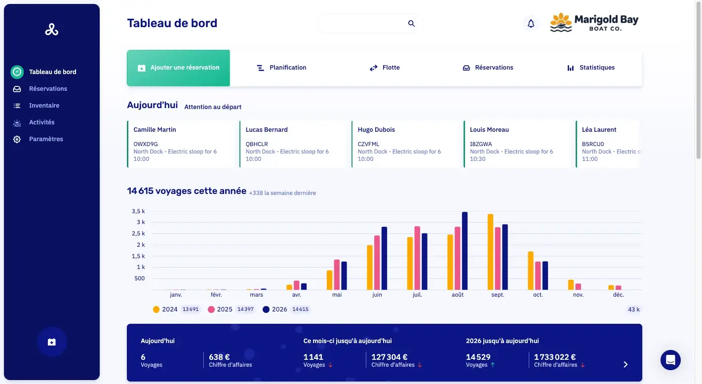Image resolution: width=702 pixels, height=384 pixels.
Task: Click the search magnifier icon
Action: point(411,23)
